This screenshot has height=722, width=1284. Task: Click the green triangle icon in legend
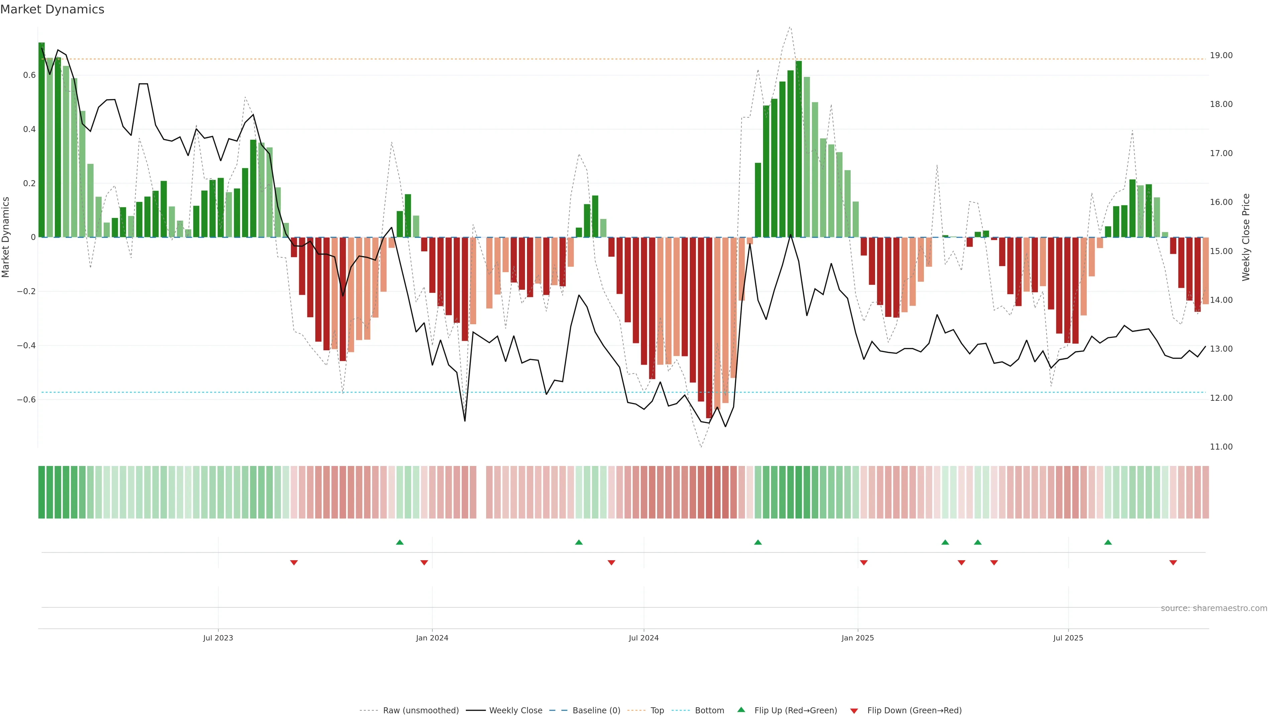741,710
